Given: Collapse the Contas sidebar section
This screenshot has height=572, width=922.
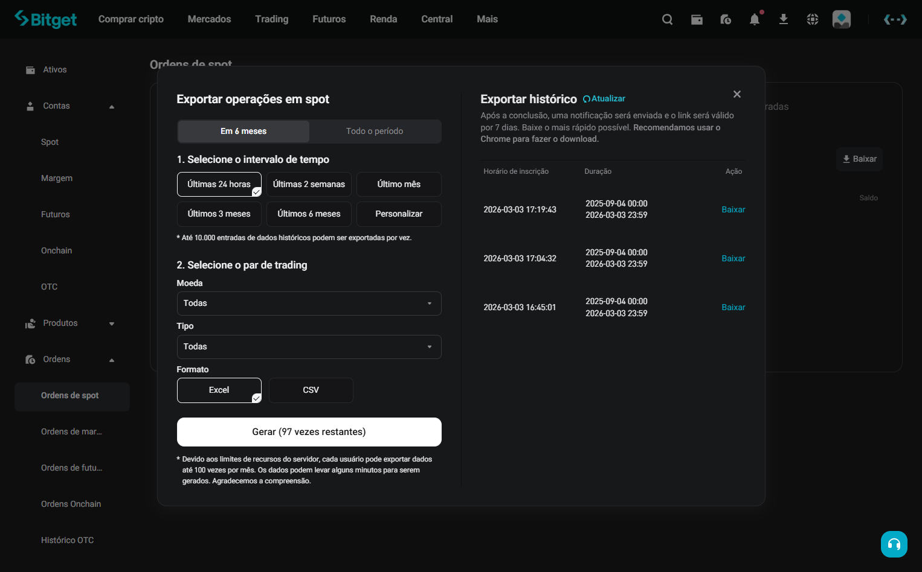Looking at the screenshot, I should 112,107.
